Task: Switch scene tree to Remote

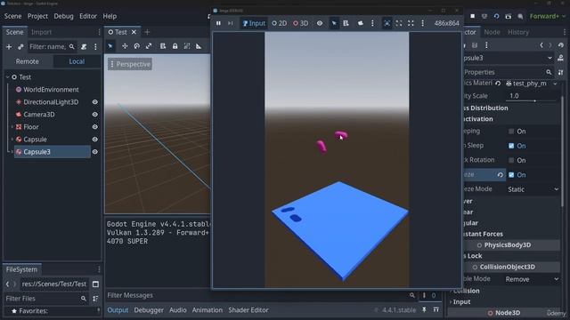Action: tap(28, 61)
